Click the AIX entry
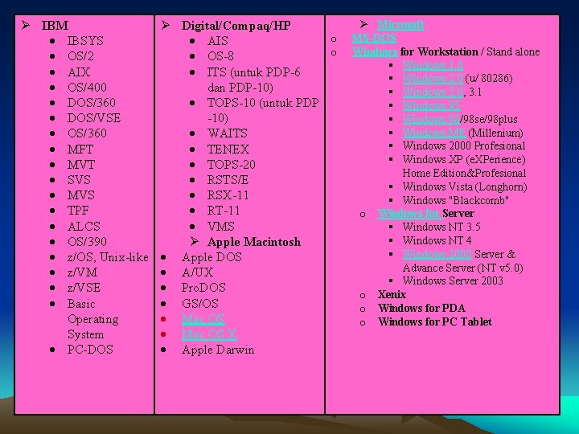Viewport: 579px width, 434px height. pyautogui.click(x=79, y=72)
